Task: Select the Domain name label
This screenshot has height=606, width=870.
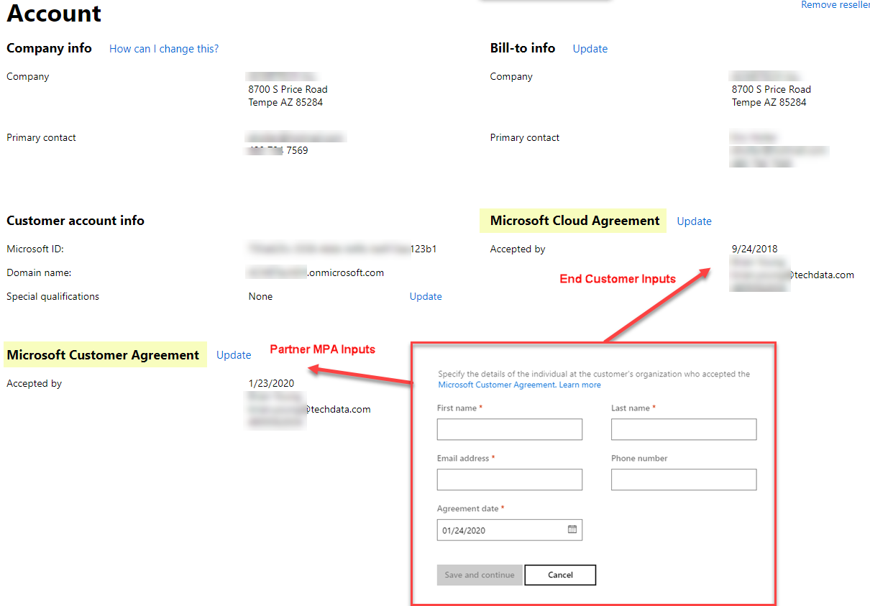Action: [39, 272]
